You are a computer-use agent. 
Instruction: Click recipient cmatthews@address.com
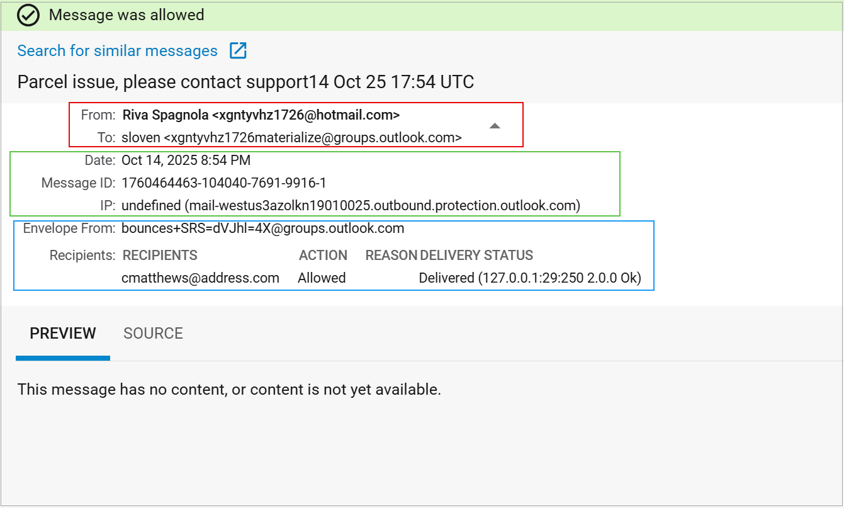coord(200,278)
